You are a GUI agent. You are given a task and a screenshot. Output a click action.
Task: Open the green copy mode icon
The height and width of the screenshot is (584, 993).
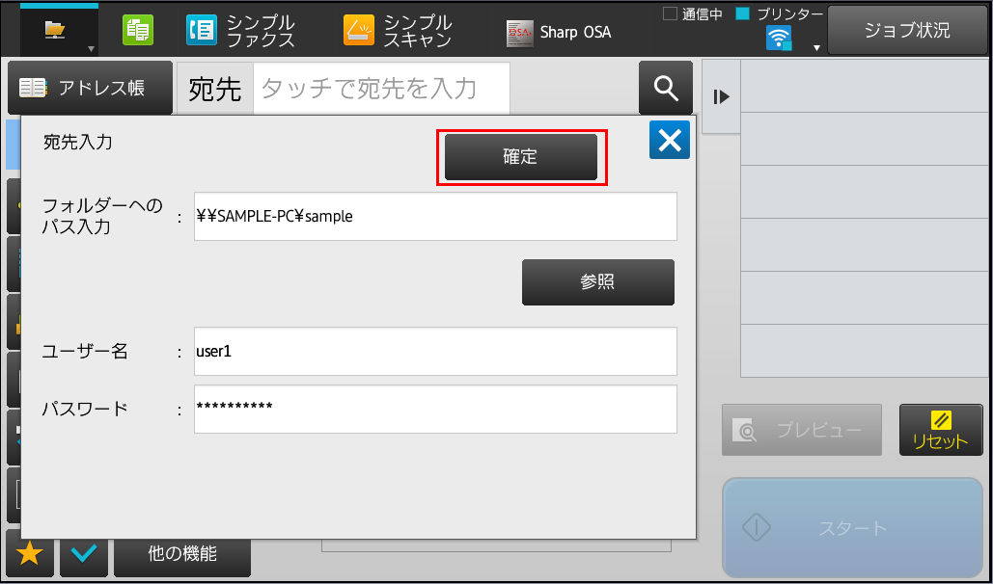tap(137, 31)
